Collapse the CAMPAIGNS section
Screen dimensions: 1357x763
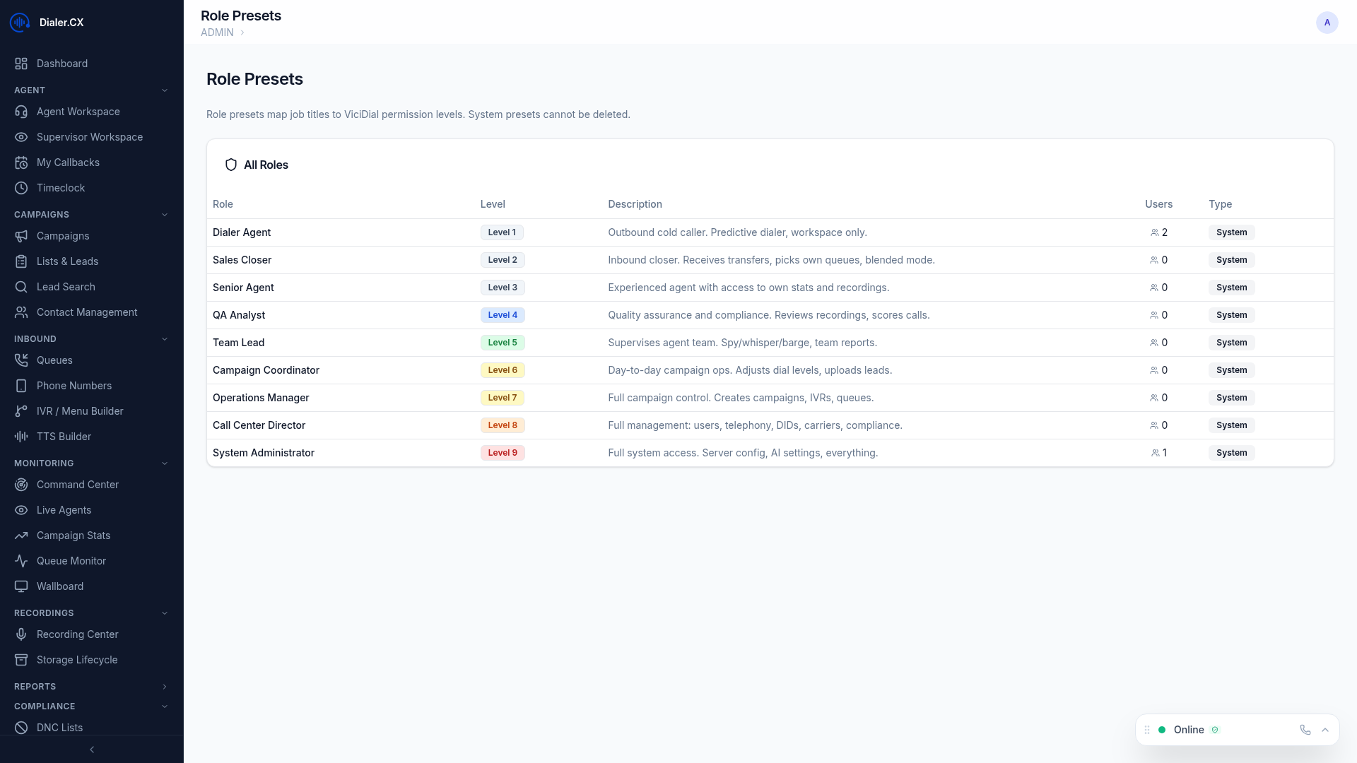pyautogui.click(x=165, y=214)
